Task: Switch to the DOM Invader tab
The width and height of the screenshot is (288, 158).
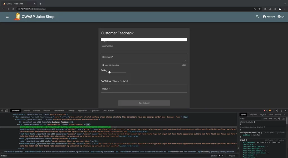Action: (x=108, y=111)
